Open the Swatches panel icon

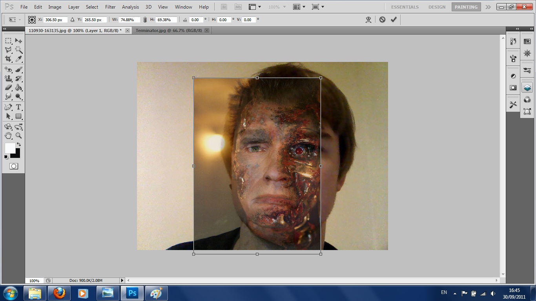pyautogui.click(x=527, y=42)
